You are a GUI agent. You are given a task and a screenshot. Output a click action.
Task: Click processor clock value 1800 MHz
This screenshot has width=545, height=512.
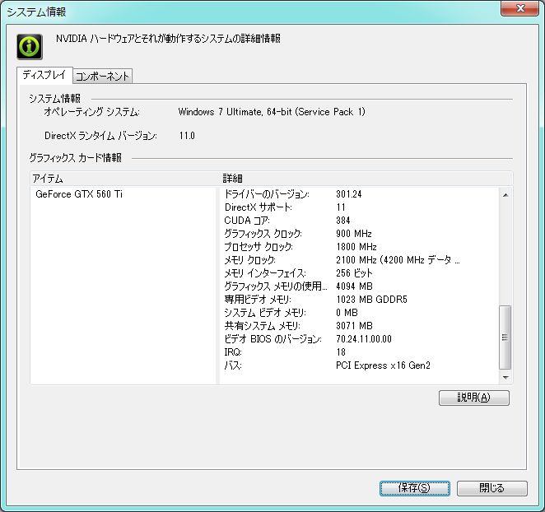click(356, 247)
